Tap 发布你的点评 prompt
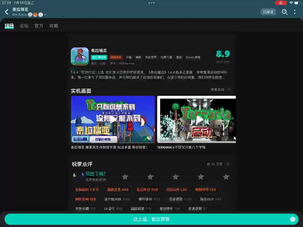Screen dimensions: 303x227 coord(96,180)
